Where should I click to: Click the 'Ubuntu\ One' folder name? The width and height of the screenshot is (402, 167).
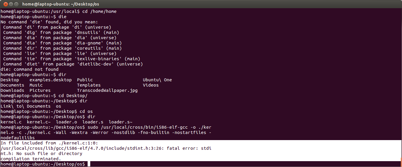[157, 80]
